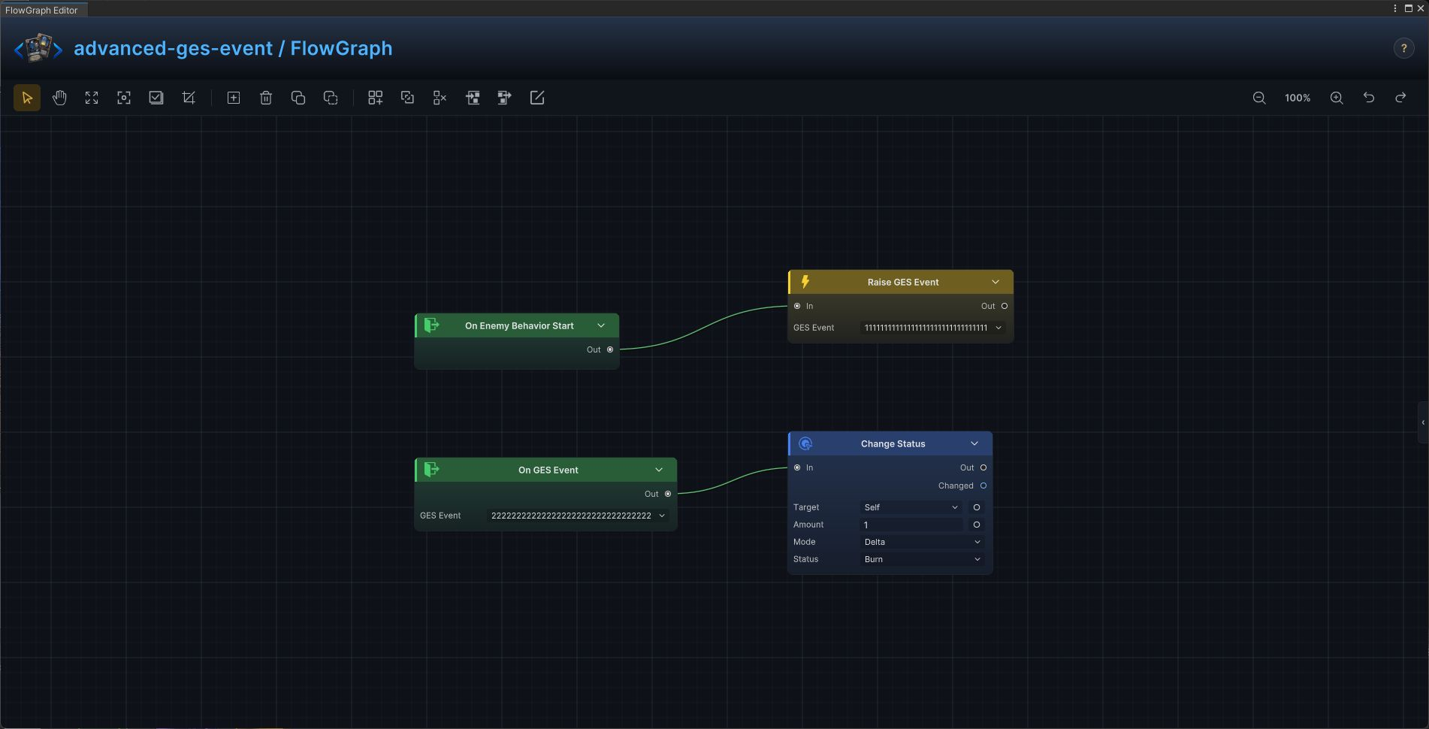This screenshot has width=1429, height=729.
Task: Zoom in with the plus magnifier
Action: (1337, 98)
